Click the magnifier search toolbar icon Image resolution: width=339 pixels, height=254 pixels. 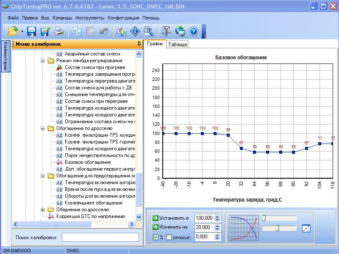148,31
